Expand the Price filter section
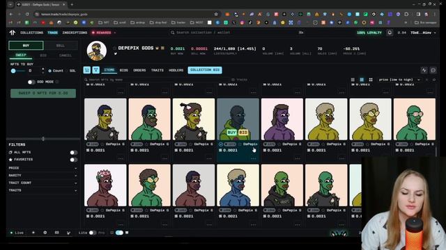 43,168
